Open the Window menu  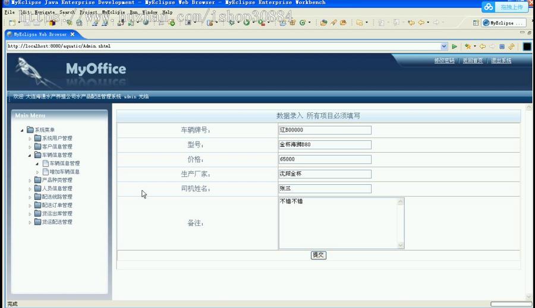(149, 12)
